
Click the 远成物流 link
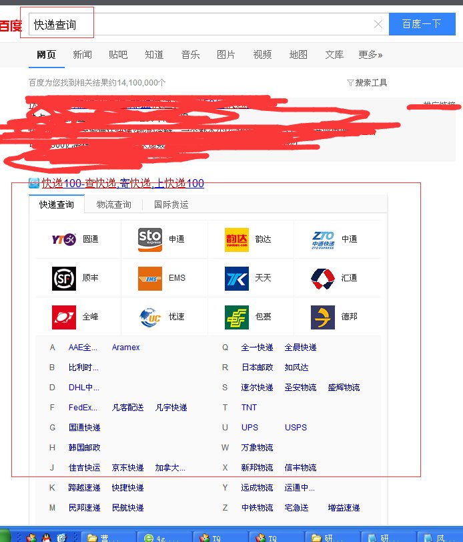[257, 488]
